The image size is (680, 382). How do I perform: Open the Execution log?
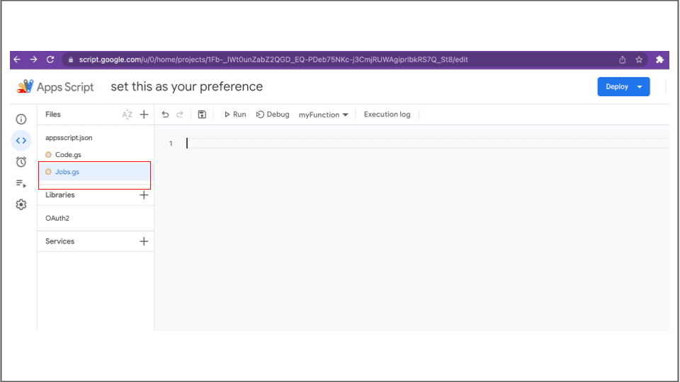[x=387, y=115]
